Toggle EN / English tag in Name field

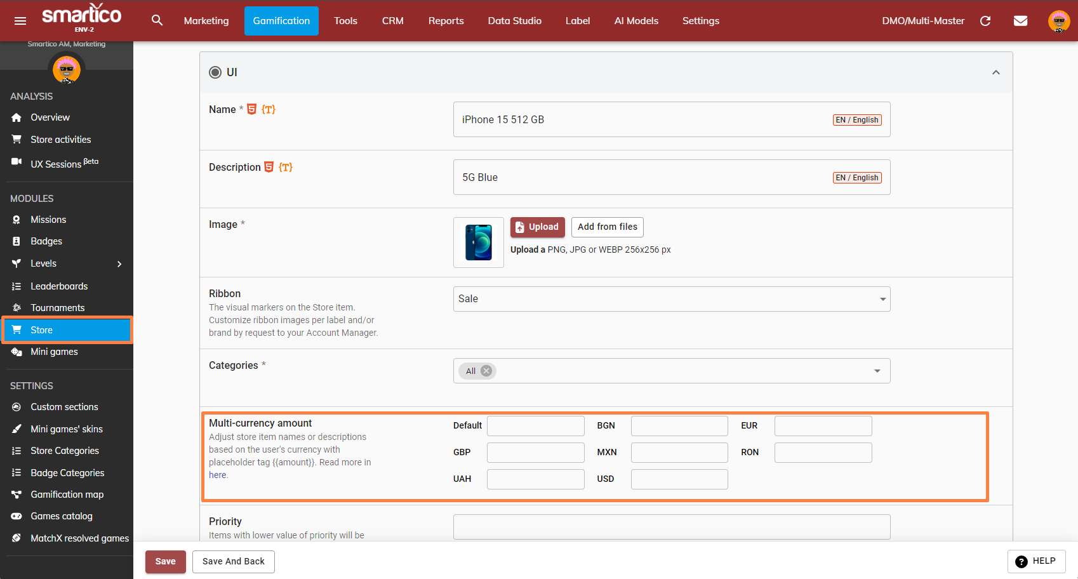[856, 120]
